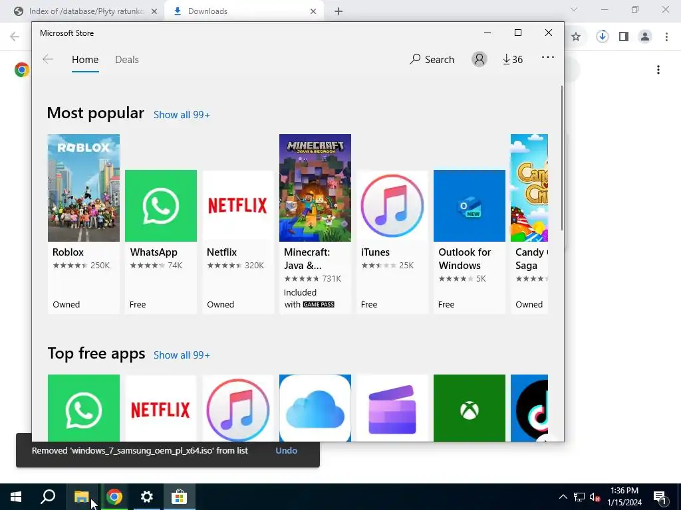Open network status tray icon
The width and height of the screenshot is (681, 510).
(579, 497)
